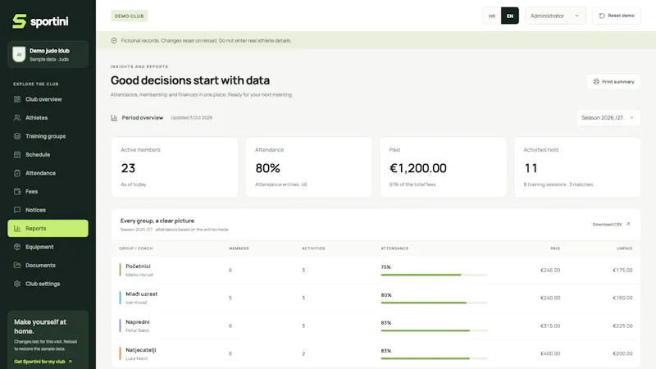Click the Notices chat icon

(17, 210)
